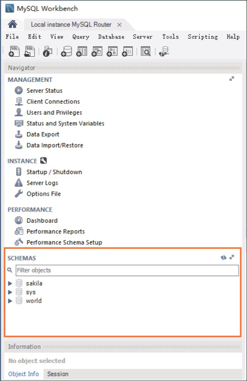Switch to the Object Info tab

click(x=24, y=374)
